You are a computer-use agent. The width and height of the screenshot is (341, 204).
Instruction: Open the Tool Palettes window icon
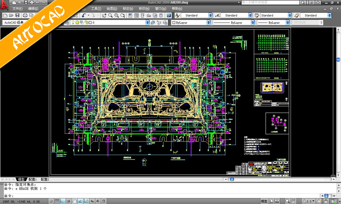pos(143,15)
